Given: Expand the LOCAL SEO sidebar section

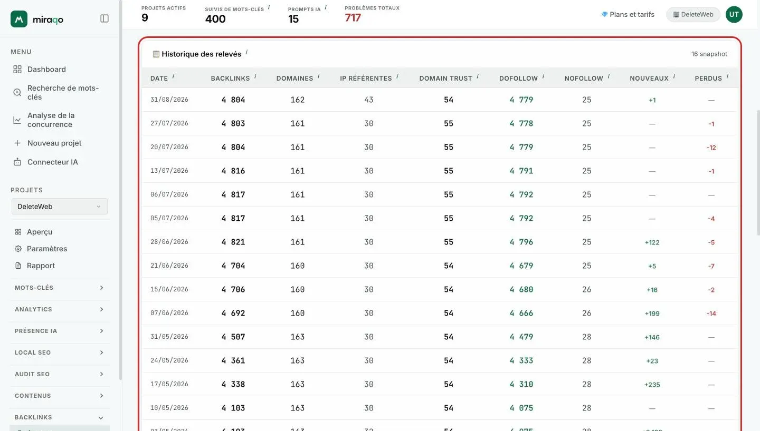Looking at the screenshot, I should pyautogui.click(x=60, y=352).
